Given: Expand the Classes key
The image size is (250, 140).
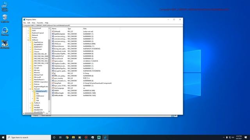Looking at the screenshot, I should pos(30,52).
